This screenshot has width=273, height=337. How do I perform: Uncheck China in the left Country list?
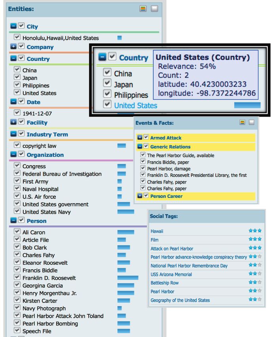(x=17, y=69)
